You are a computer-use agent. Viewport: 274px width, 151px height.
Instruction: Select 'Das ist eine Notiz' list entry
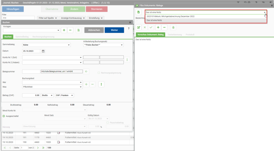coord(206,20)
